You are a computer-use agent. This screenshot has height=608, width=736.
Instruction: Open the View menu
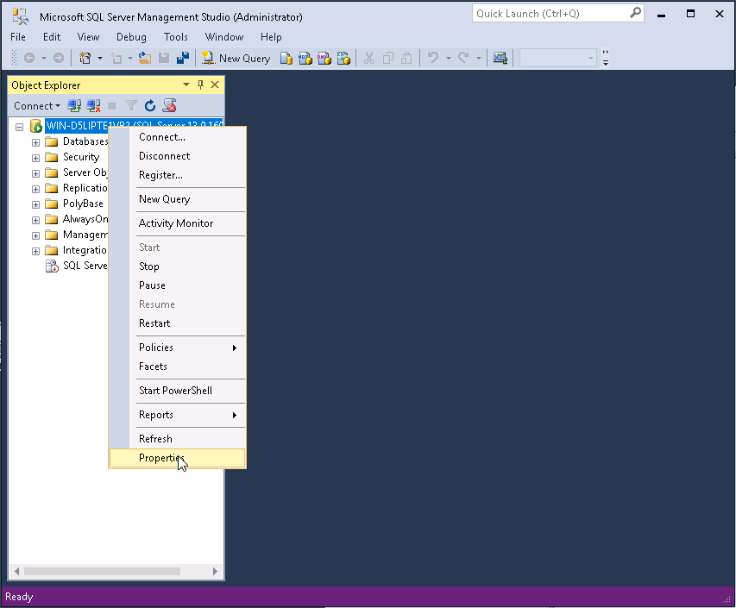[x=88, y=37]
